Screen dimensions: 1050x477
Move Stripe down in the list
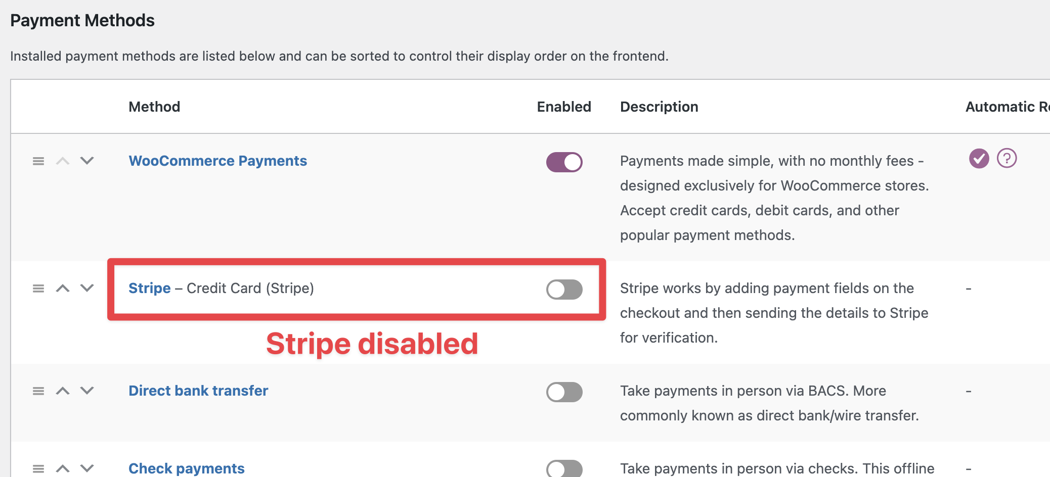[87, 289]
